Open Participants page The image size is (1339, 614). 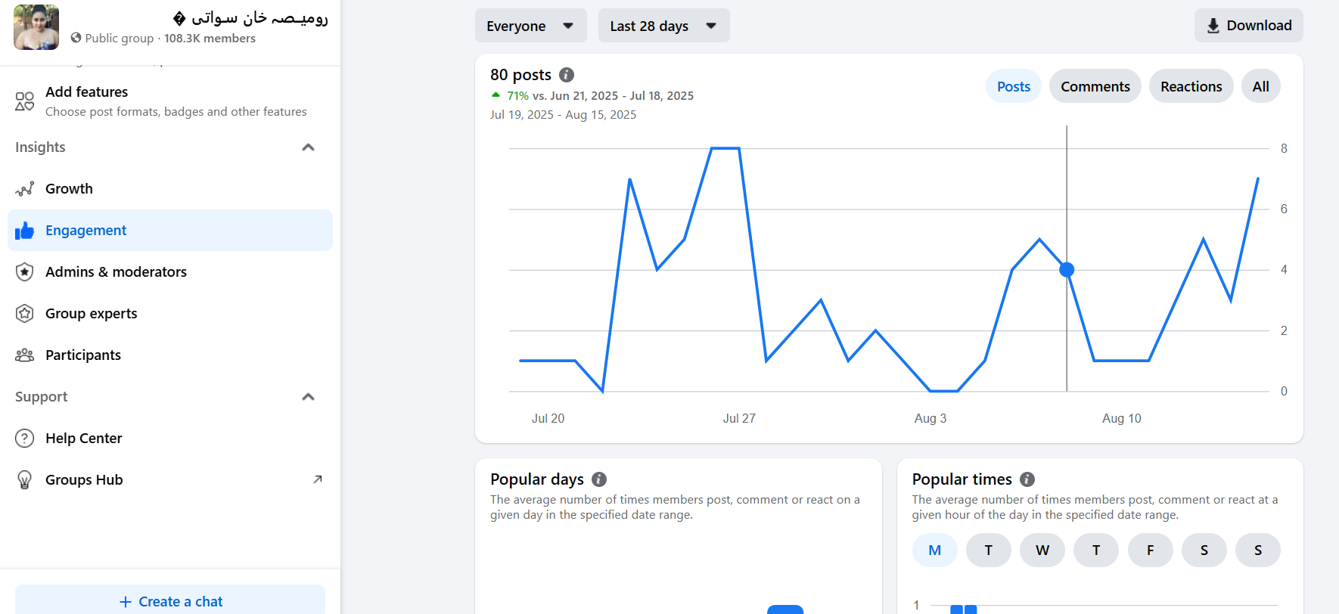coord(170,355)
